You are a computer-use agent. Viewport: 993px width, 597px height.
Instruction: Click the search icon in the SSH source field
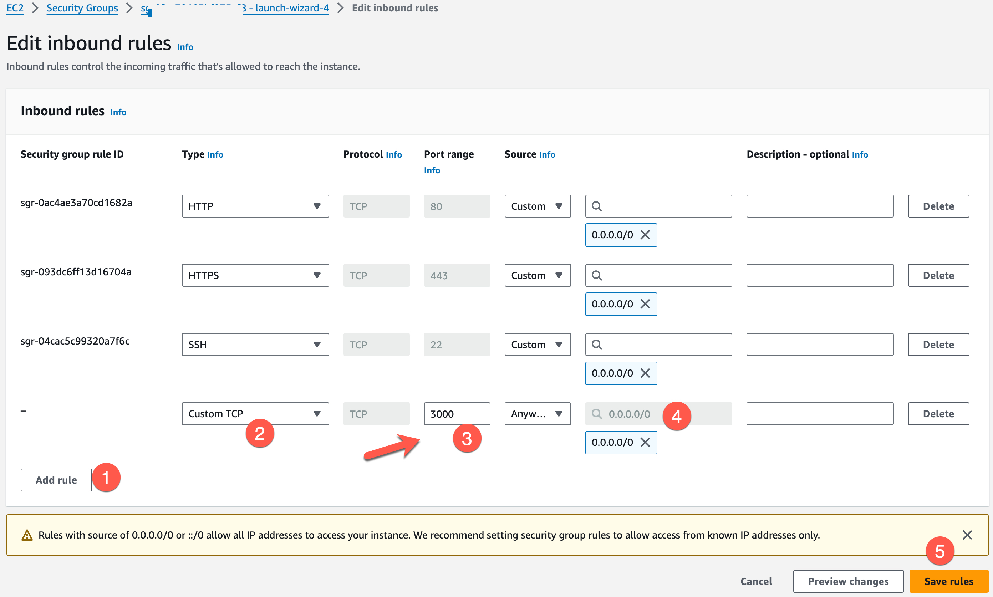(x=597, y=345)
